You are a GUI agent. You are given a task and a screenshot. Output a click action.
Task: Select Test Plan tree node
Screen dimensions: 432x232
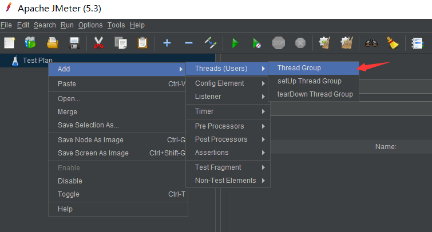click(x=37, y=61)
